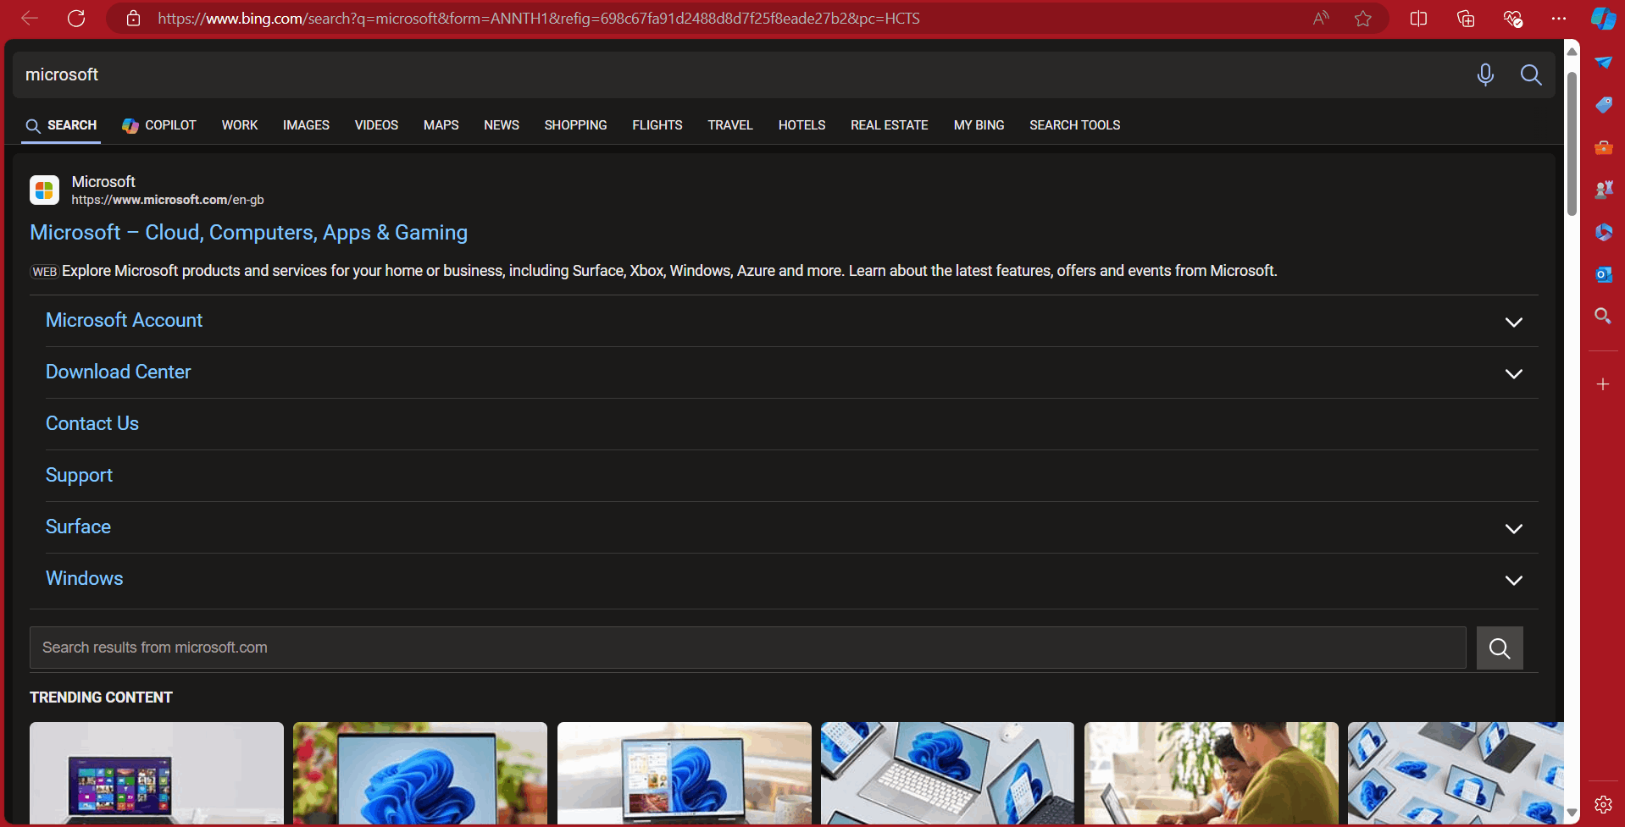Open the Download Center link
Image resolution: width=1625 pixels, height=827 pixels.
coord(118,372)
